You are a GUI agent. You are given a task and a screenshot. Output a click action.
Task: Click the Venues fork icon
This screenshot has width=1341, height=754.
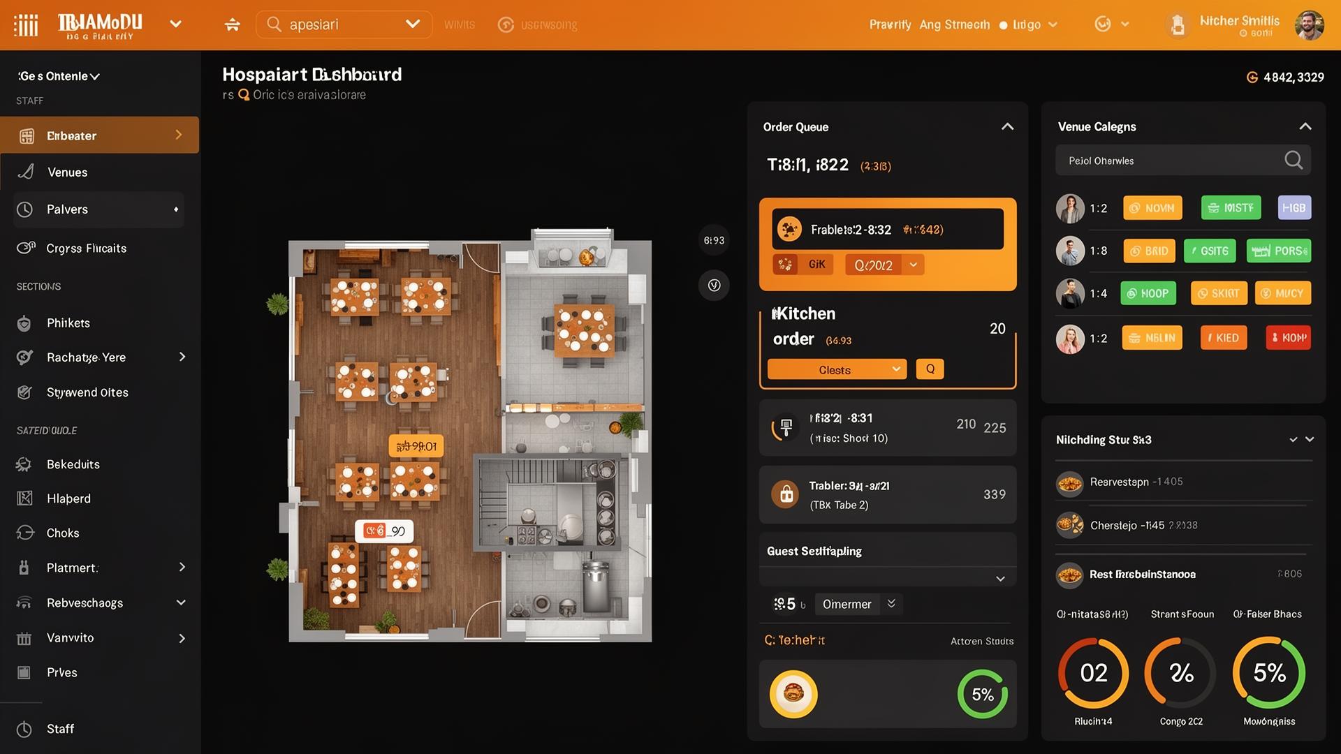25,172
